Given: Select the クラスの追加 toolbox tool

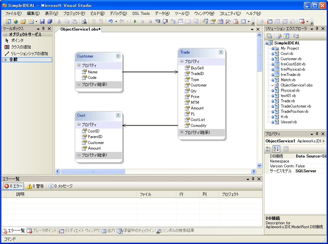Looking at the screenshot, I should coord(21,47).
